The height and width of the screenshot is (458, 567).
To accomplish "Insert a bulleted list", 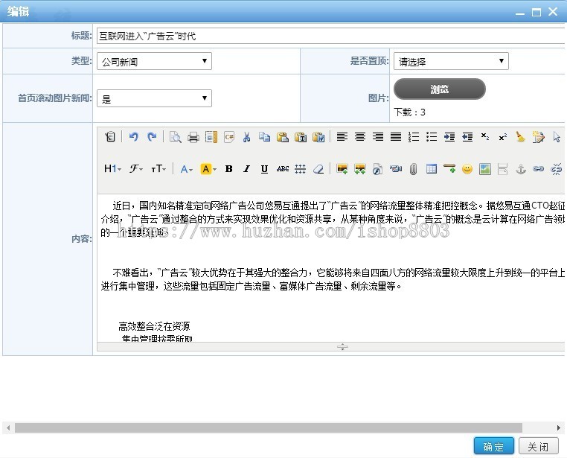I will pos(432,137).
